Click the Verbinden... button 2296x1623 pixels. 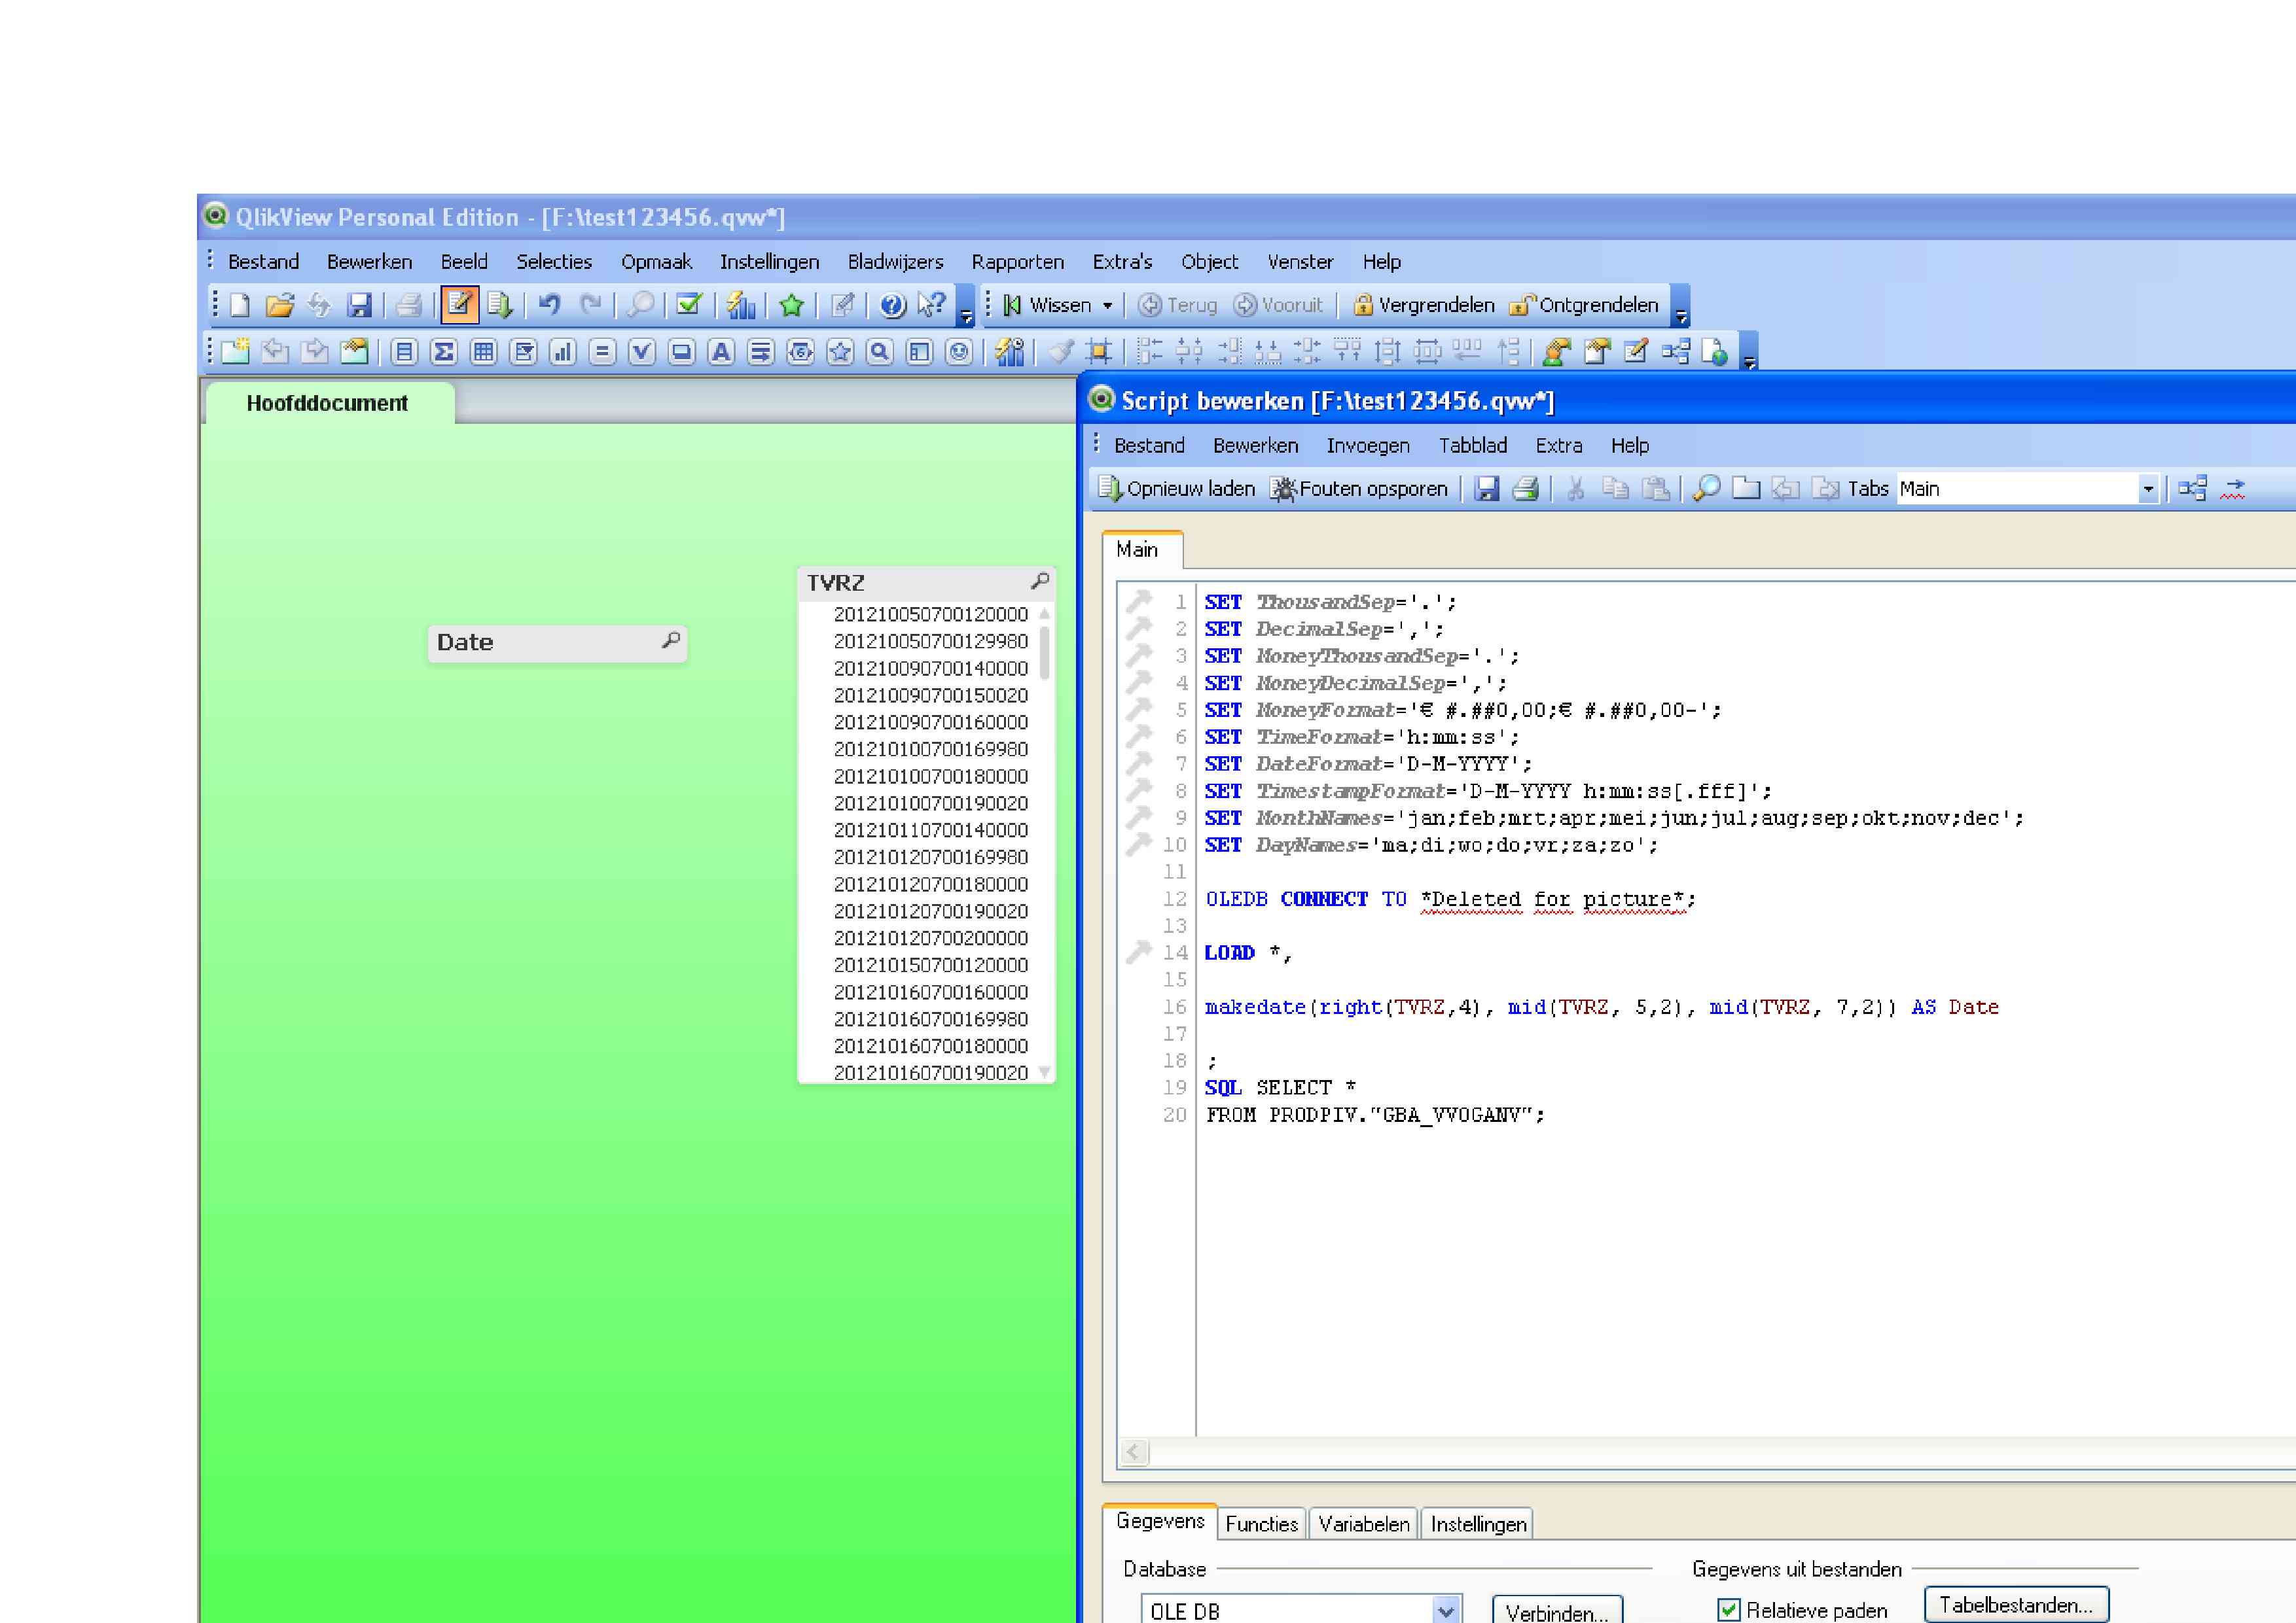tap(1556, 1611)
